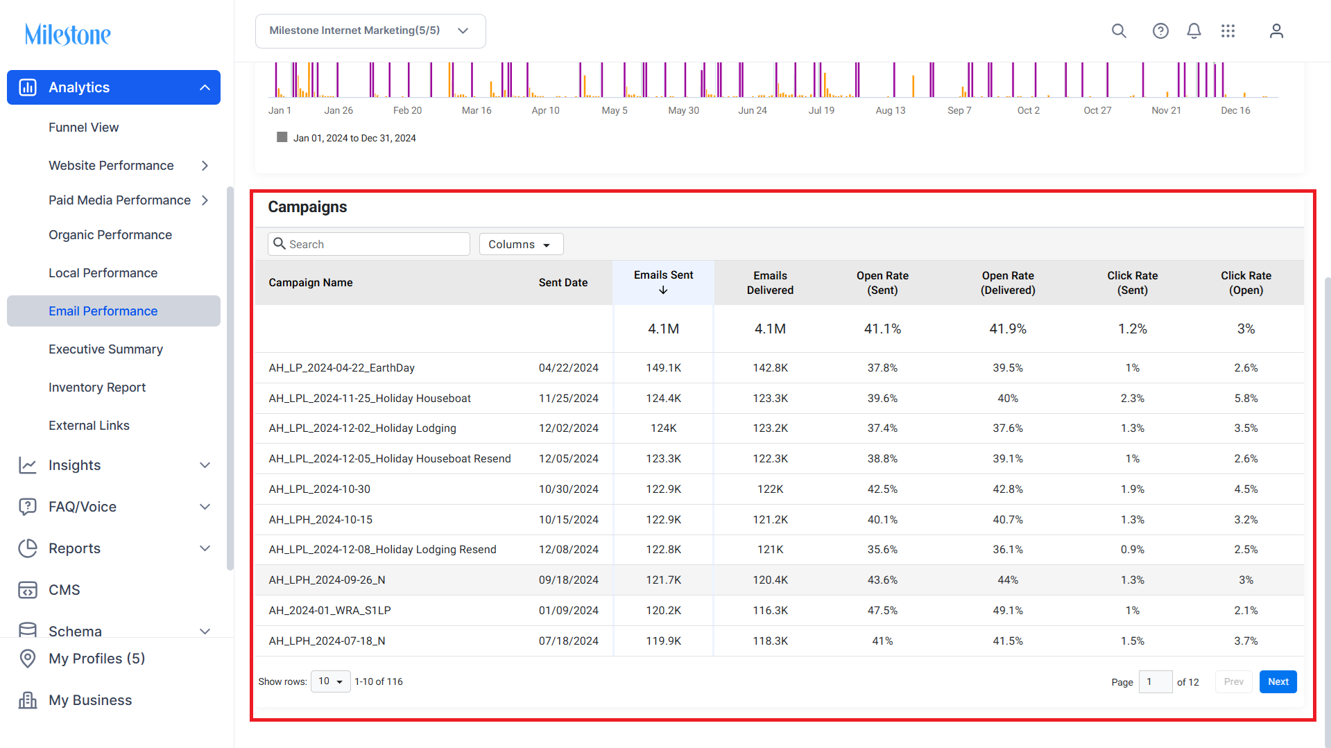Expand the Website Performance submenu

[x=205, y=166]
